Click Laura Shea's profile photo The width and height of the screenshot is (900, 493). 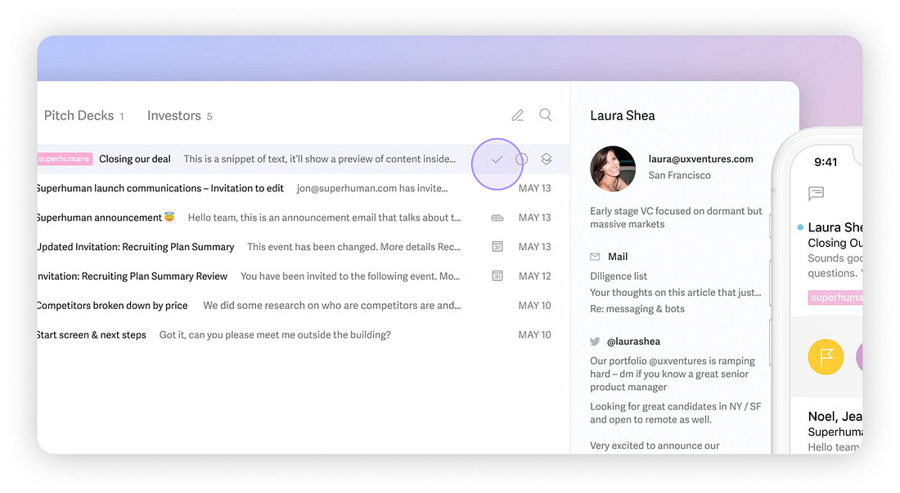(613, 168)
